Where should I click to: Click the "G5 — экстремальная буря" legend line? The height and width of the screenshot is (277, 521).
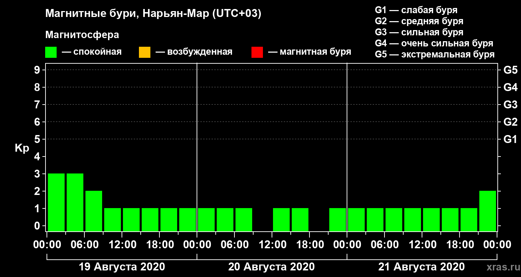pos(435,55)
